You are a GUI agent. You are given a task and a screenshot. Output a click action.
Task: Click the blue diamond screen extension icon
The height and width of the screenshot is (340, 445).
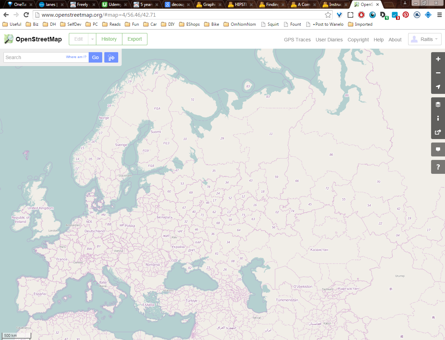428,15
